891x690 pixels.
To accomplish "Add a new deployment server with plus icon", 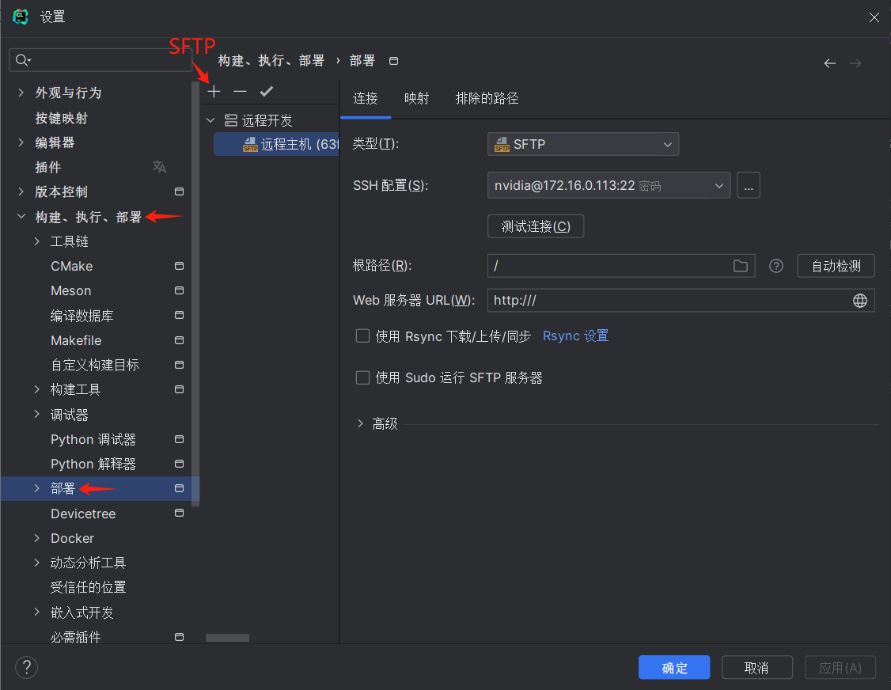I will (x=214, y=92).
